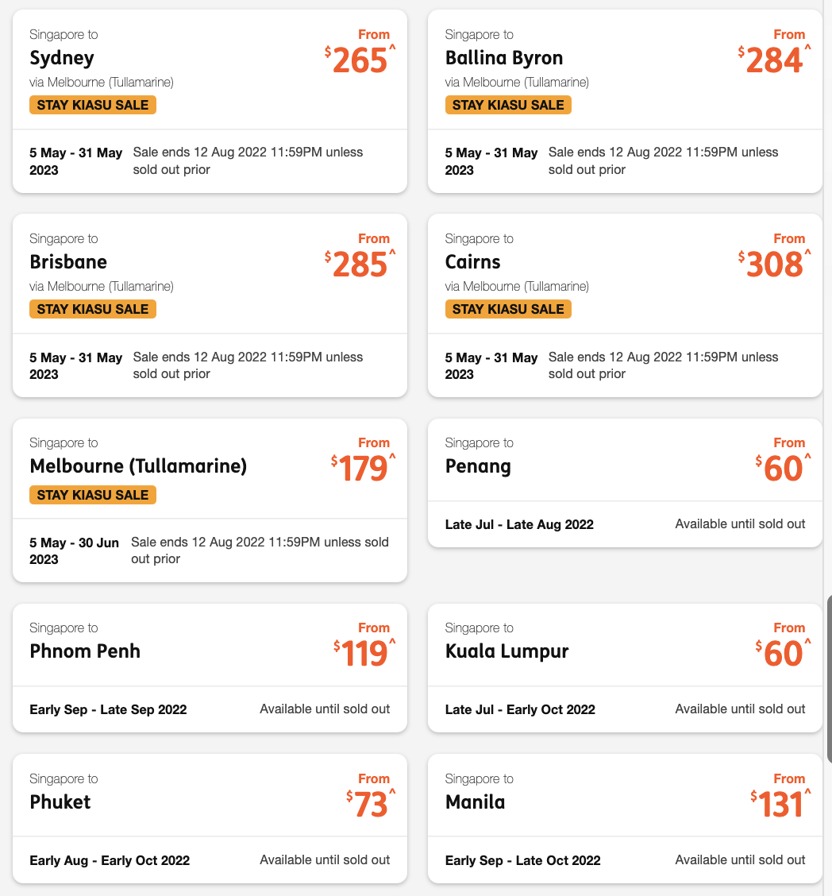This screenshot has height=896, width=832.
Task: Click the $73 Phuket fare price
Action: [371, 805]
